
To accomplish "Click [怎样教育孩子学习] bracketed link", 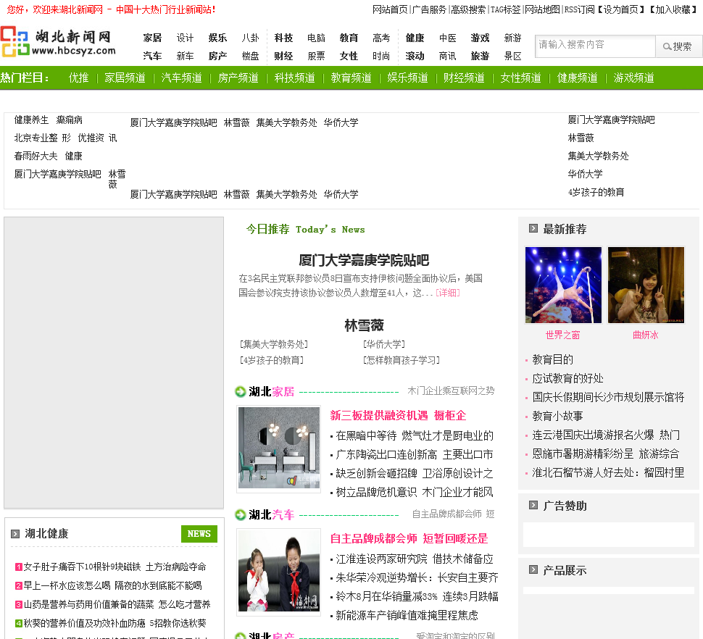I will tap(402, 360).
